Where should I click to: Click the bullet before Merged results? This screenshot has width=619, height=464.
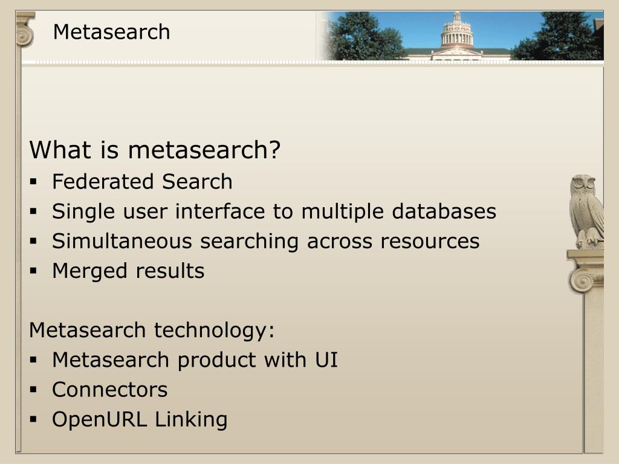(x=33, y=271)
